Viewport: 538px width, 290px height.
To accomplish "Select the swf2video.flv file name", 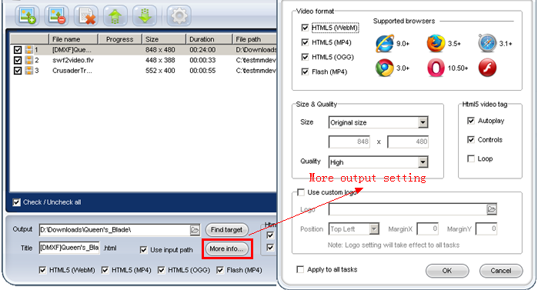I will point(73,60).
